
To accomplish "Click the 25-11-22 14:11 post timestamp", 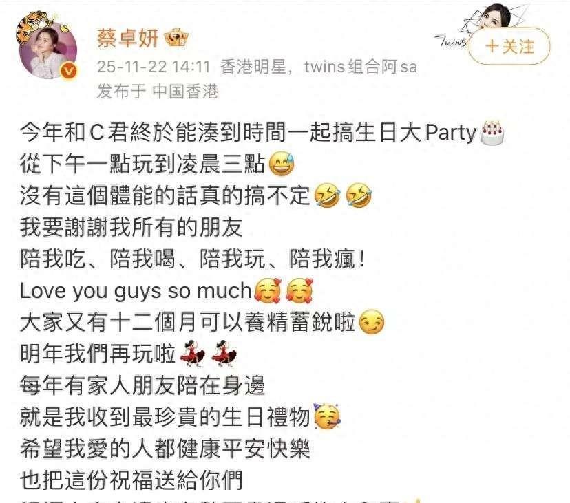I will pos(154,67).
